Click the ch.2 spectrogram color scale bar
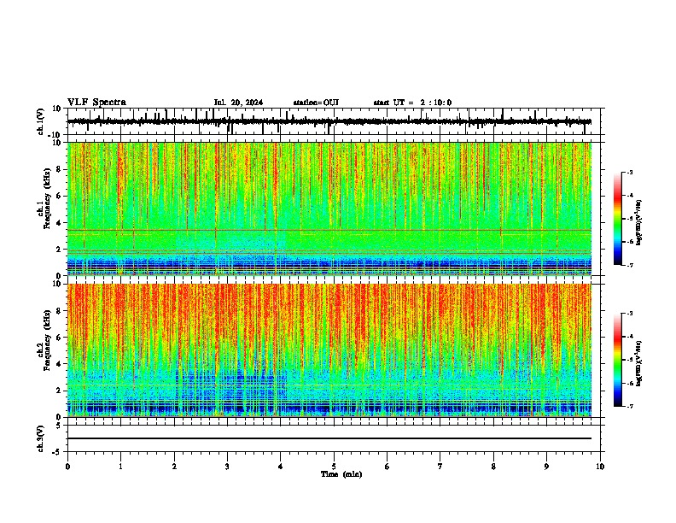Screen dimensions: 676x523 [x=618, y=360]
